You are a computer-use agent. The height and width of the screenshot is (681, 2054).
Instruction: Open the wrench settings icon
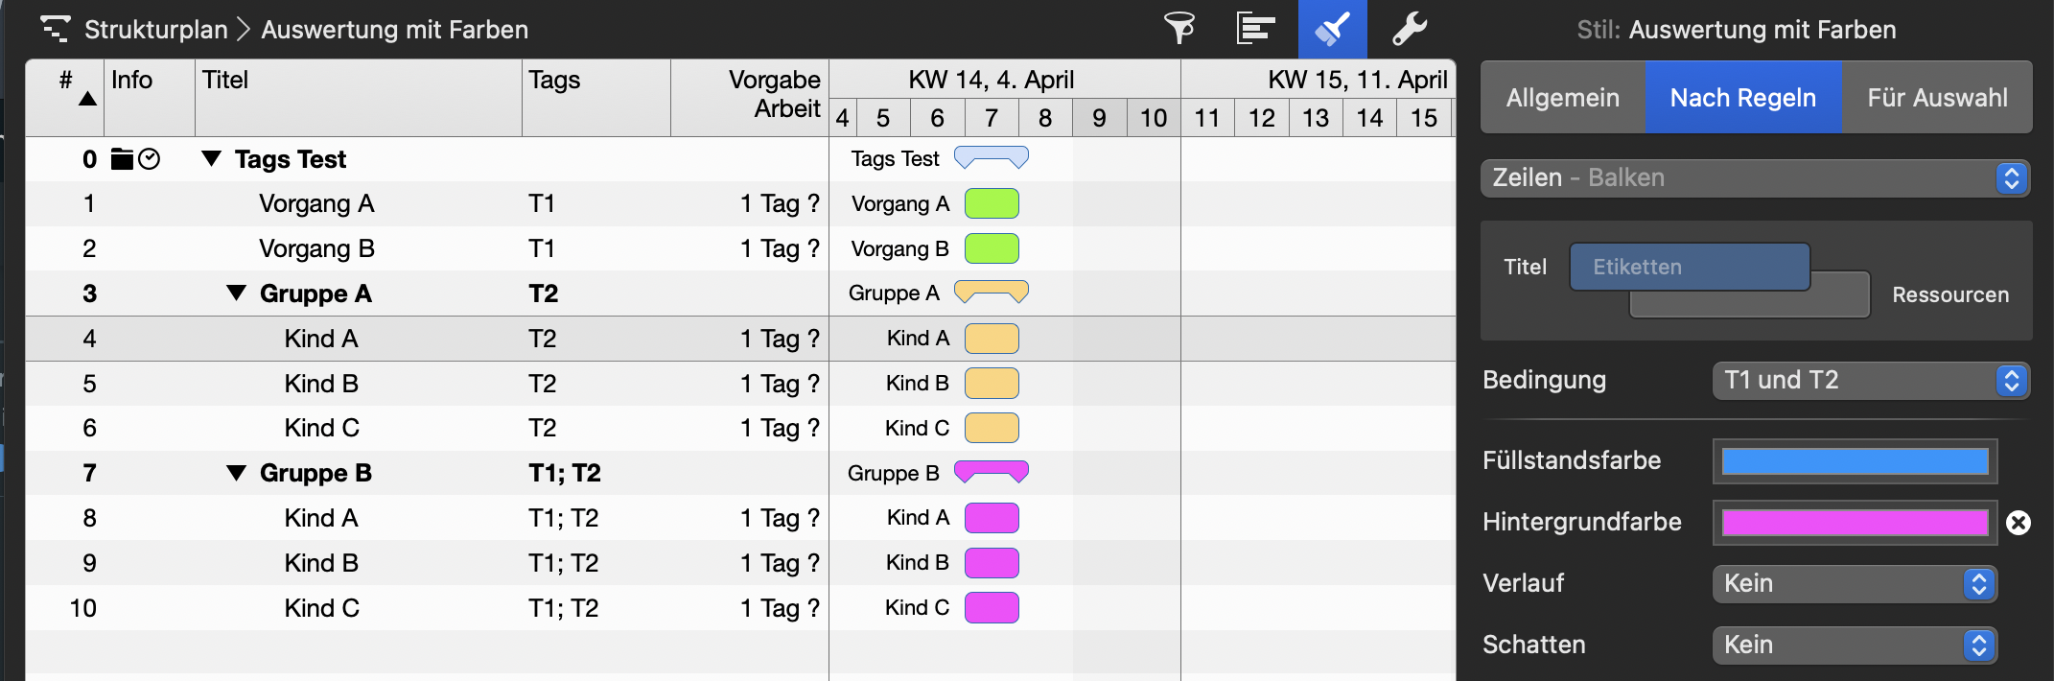point(1410,29)
